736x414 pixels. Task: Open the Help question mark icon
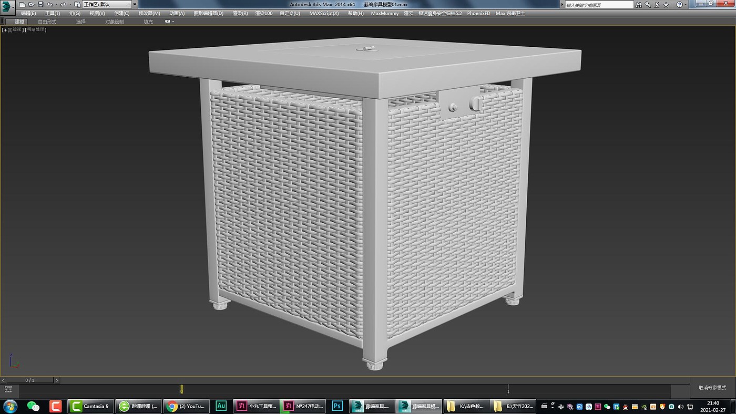click(x=679, y=5)
